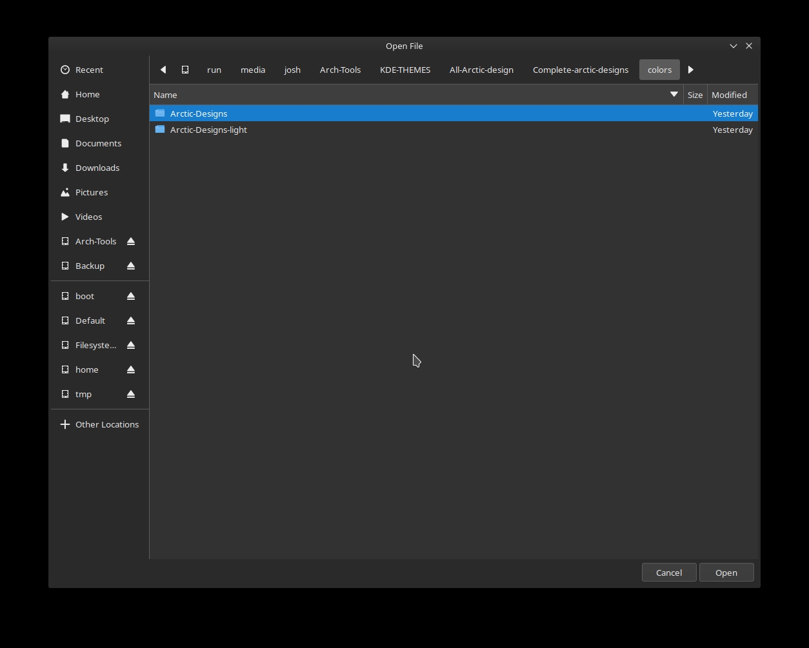809x648 pixels.
Task: Click the path bar back arrow
Action: 163,70
